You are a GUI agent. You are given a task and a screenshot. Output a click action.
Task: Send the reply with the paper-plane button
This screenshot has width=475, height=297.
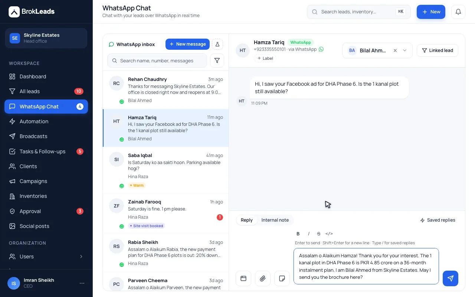coord(451,278)
